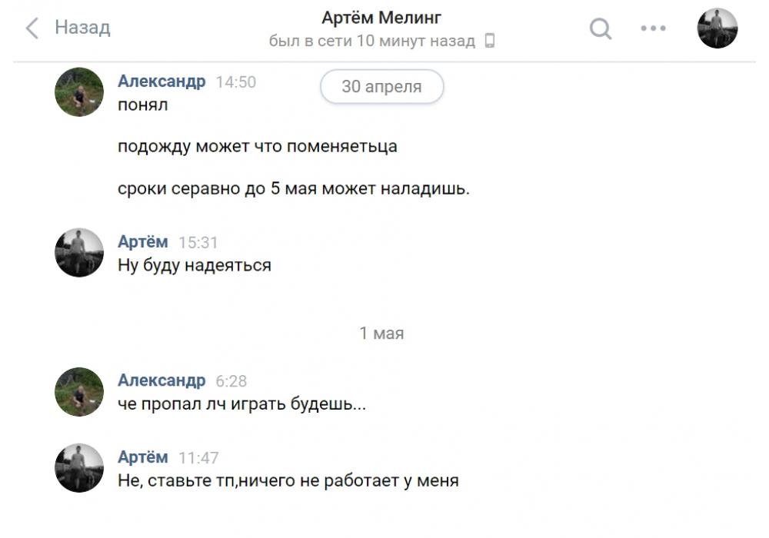Click sender name Александр at 6:28
This screenshot has width=769, height=538.
point(161,380)
